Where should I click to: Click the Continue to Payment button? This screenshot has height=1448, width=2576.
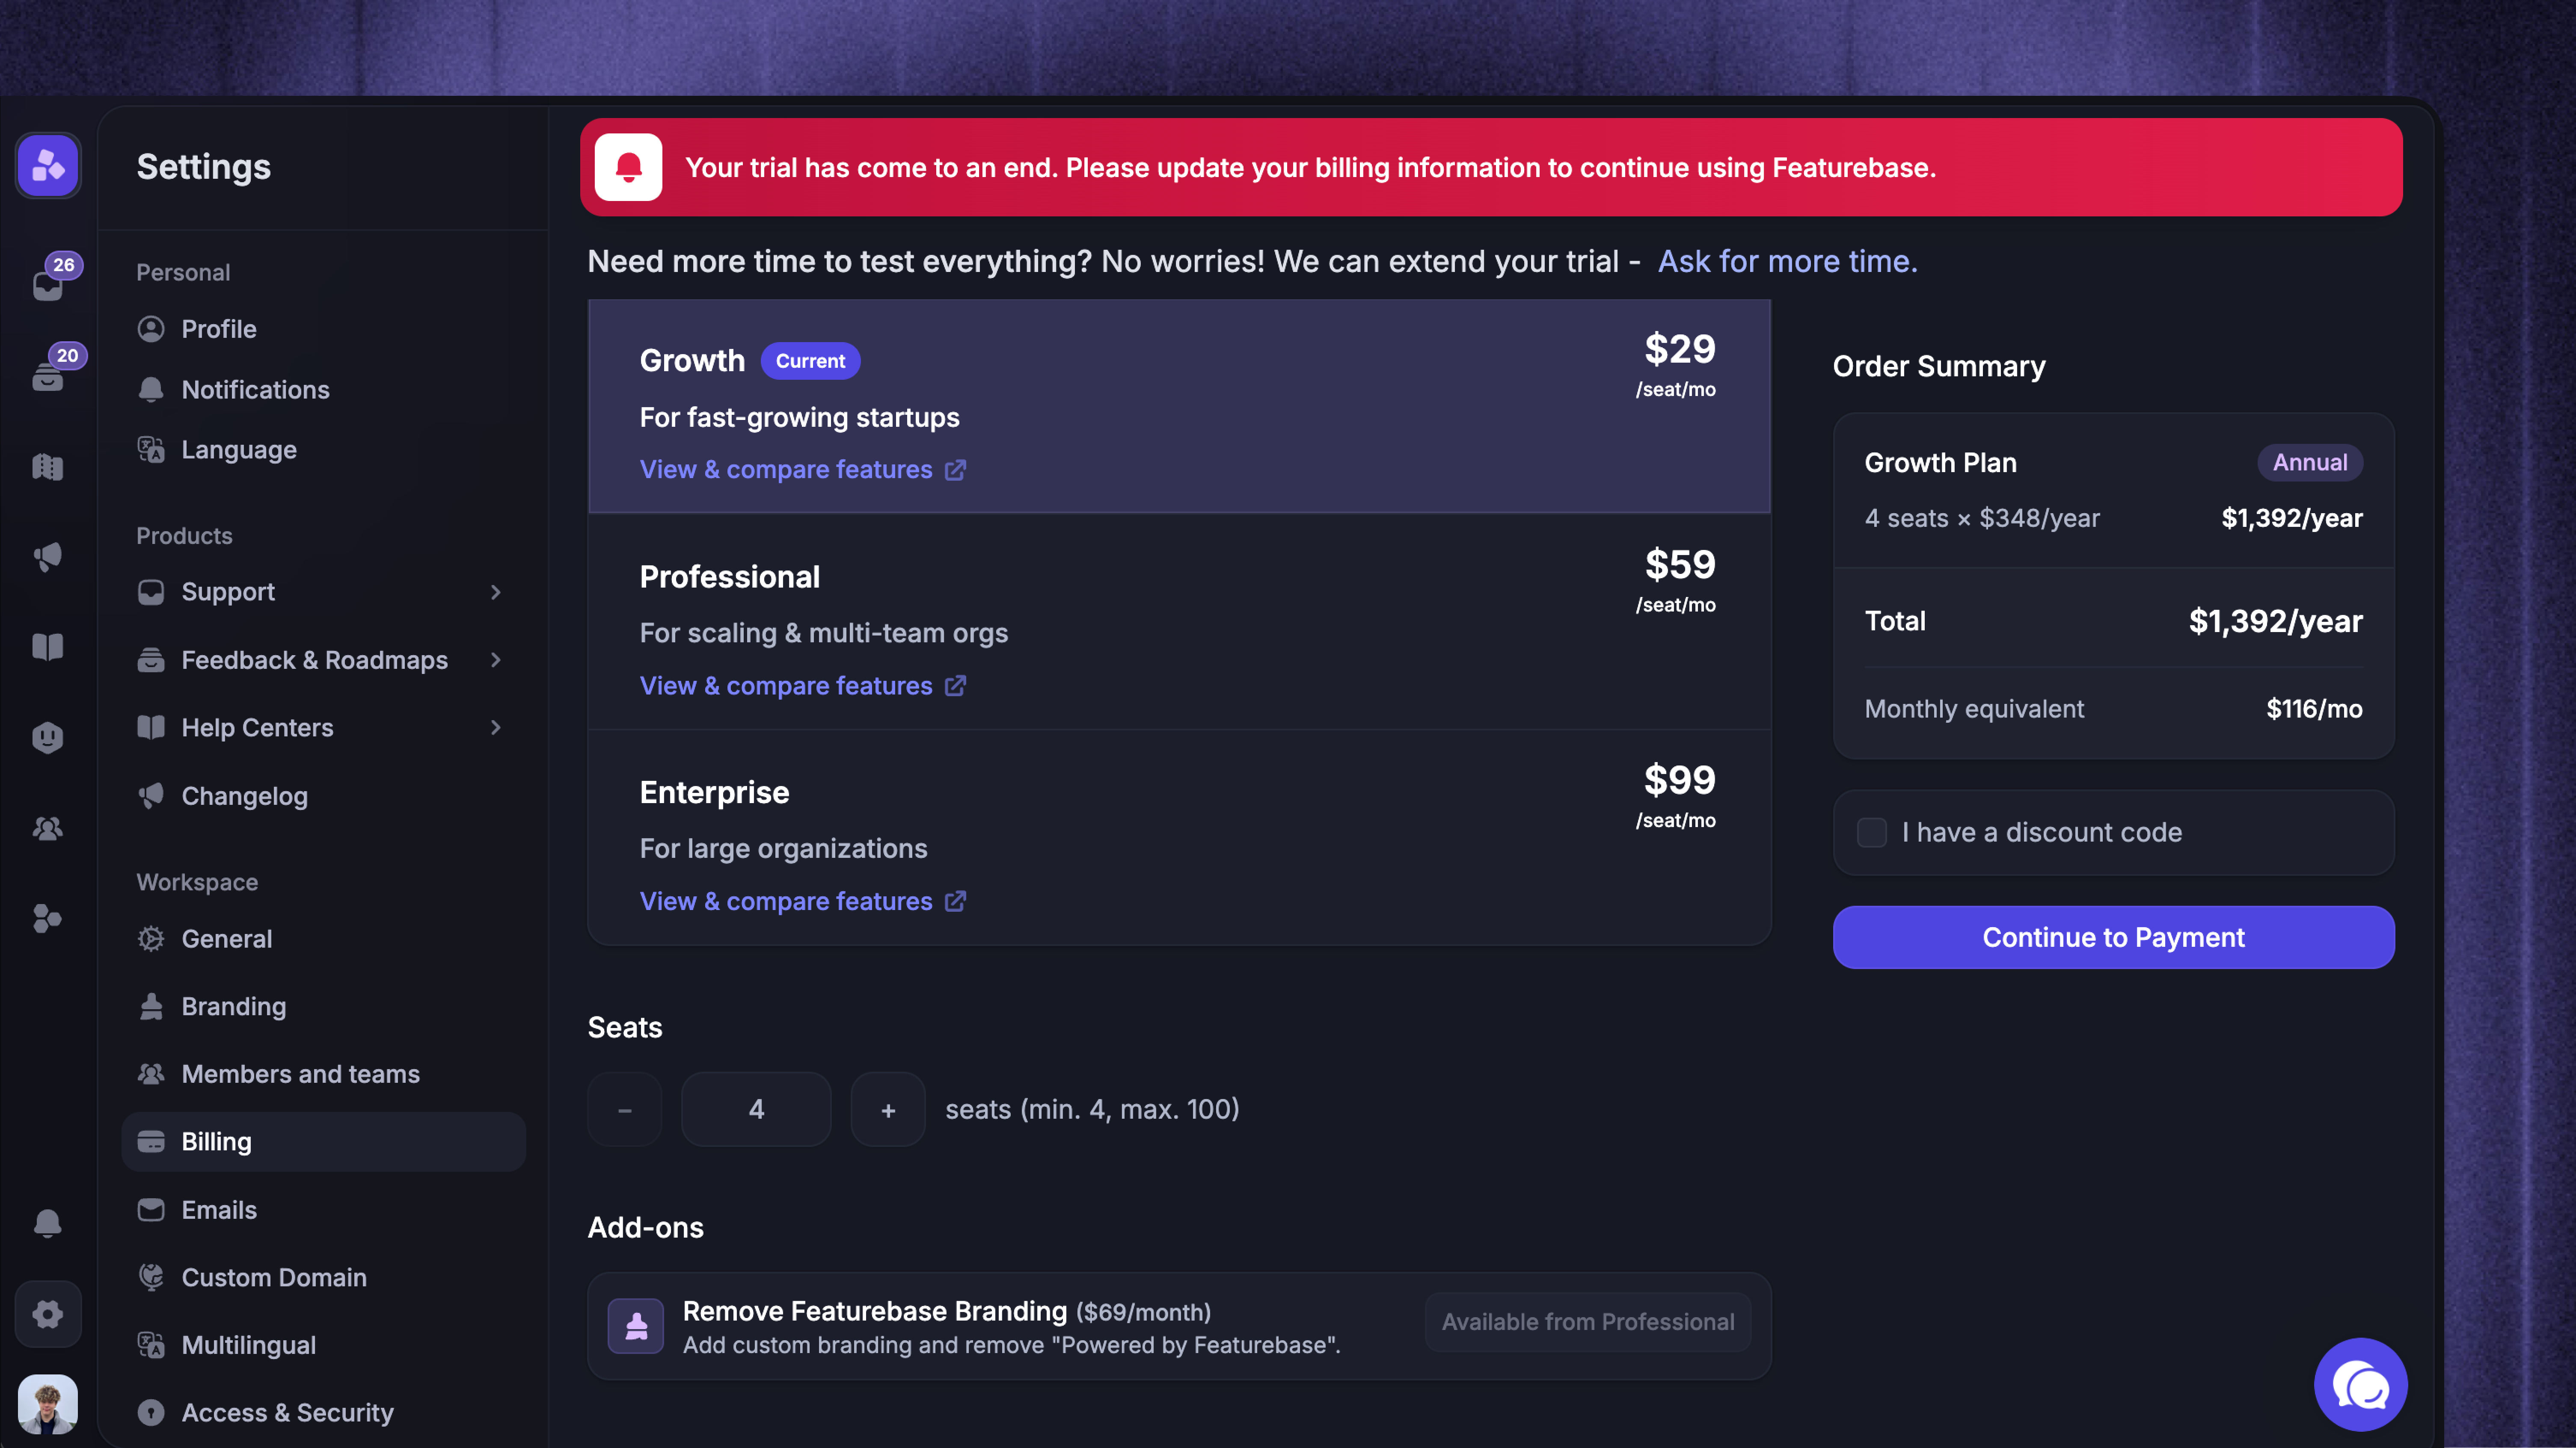(2113, 937)
